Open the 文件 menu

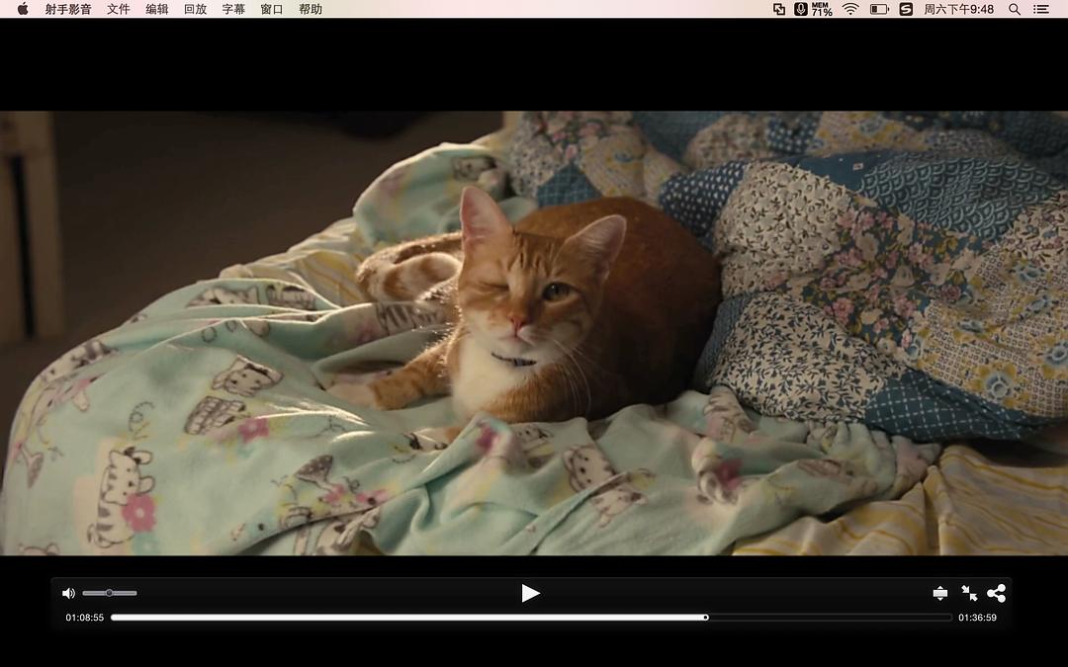click(x=118, y=9)
